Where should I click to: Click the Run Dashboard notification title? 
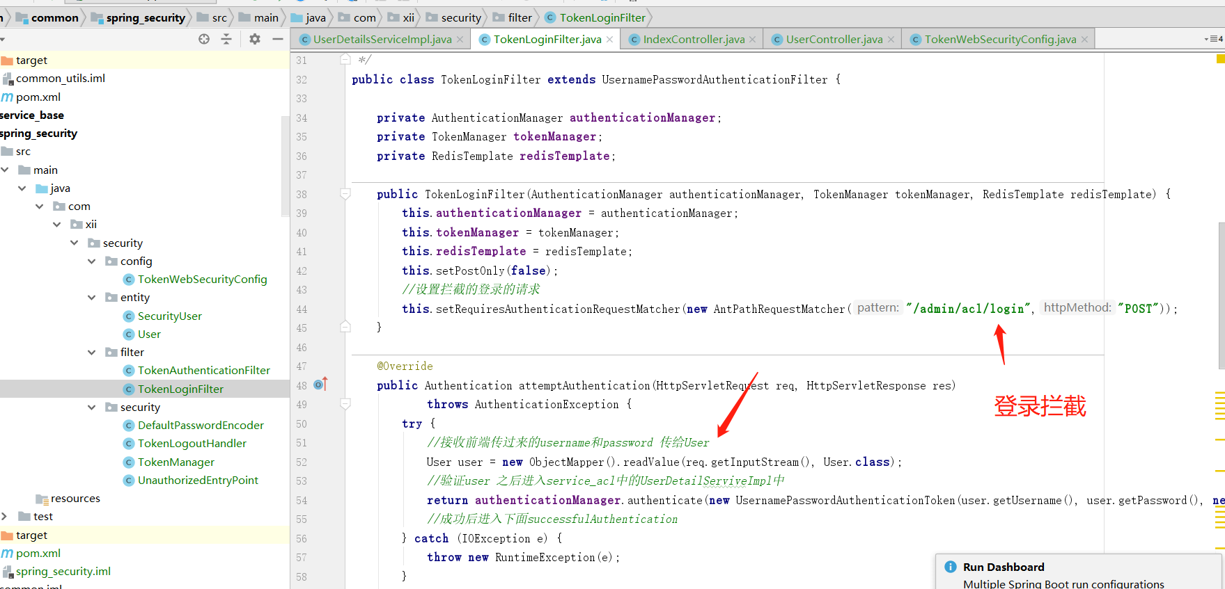1004,567
